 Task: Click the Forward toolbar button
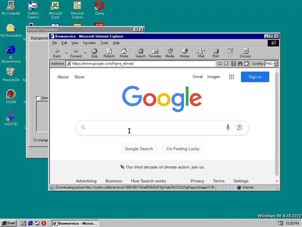76,53
